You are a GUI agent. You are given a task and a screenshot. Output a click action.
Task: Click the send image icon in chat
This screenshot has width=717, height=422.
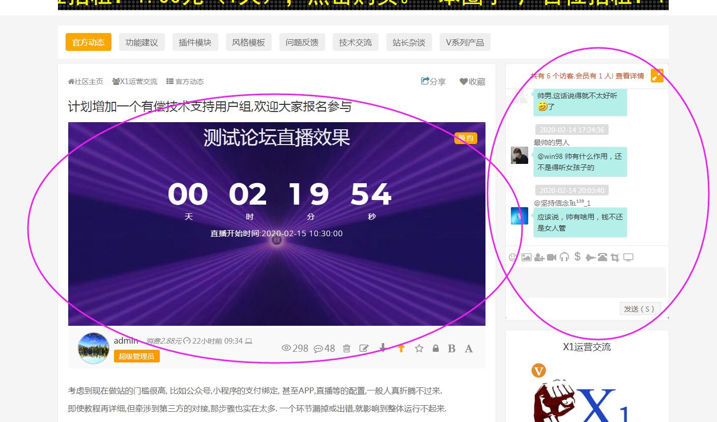coord(526,258)
